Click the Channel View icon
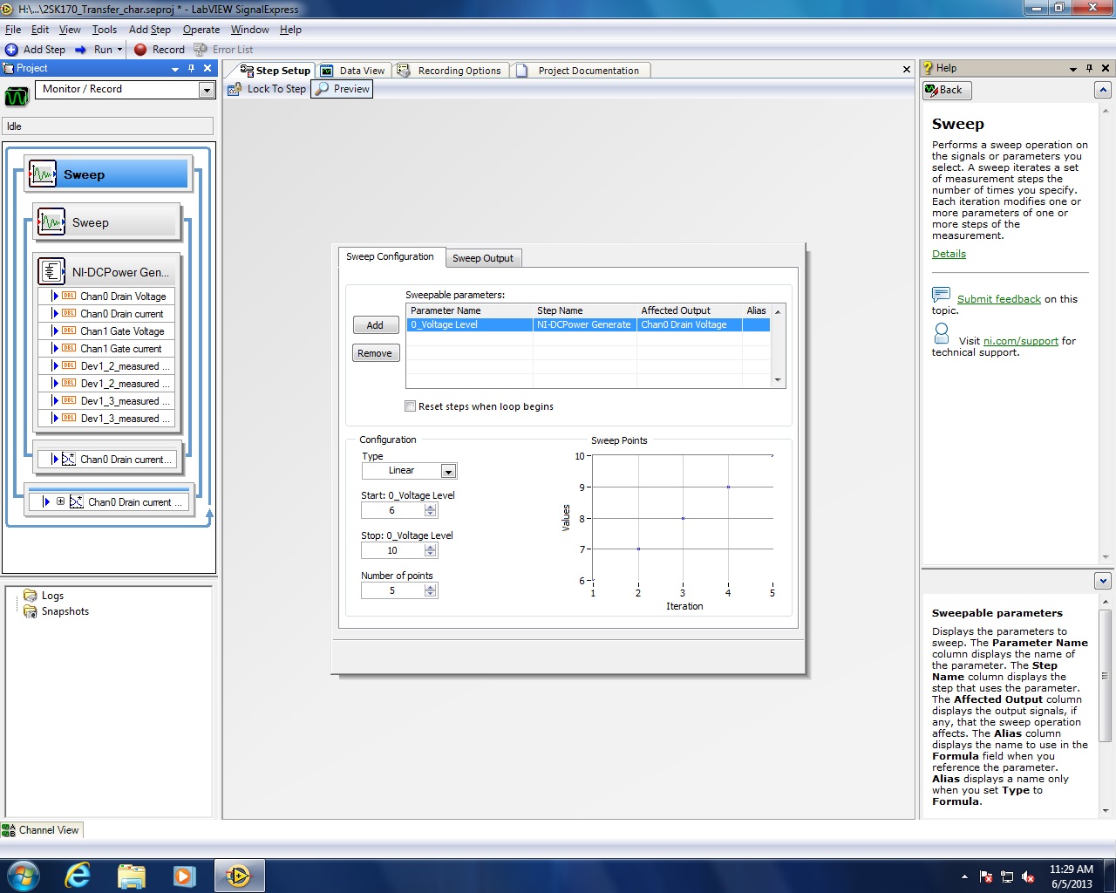The width and height of the screenshot is (1116, 893). click(x=9, y=830)
